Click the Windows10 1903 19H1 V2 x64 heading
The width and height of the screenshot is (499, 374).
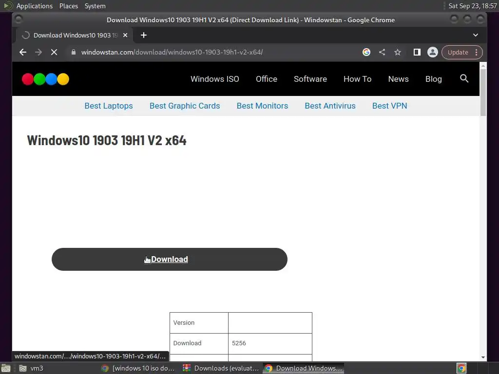107,140
